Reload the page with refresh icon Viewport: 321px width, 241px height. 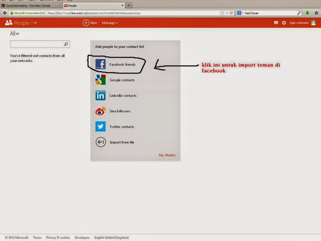231,13
